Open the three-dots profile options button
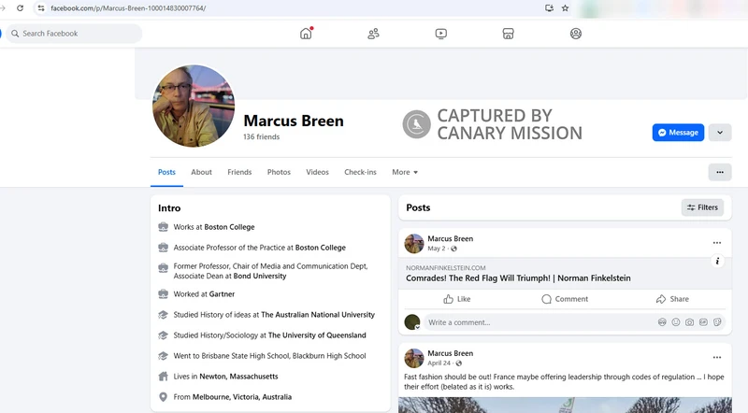The width and height of the screenshot is (748, 413). coord(720,172)
